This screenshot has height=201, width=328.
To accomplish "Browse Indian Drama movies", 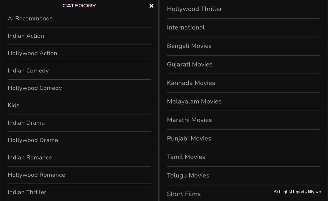I will point(26,123).
